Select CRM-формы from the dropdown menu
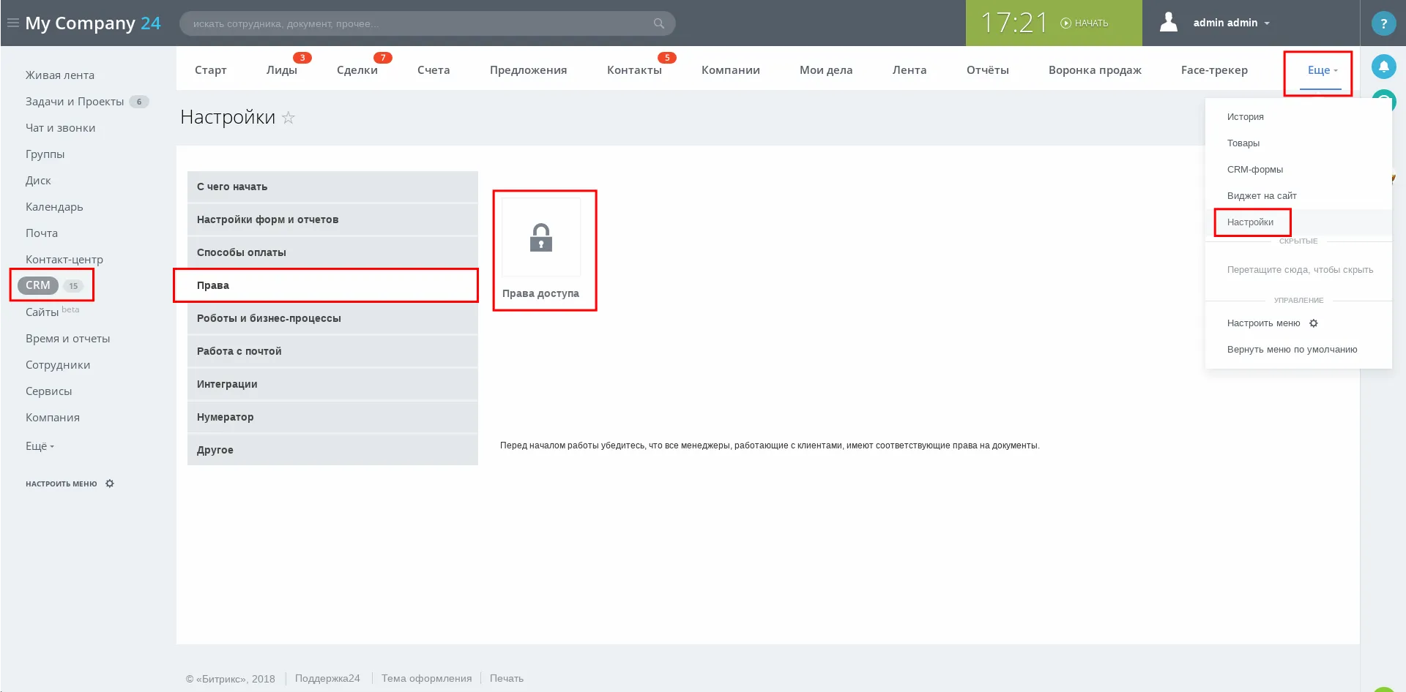 [x=1255, y=170]
